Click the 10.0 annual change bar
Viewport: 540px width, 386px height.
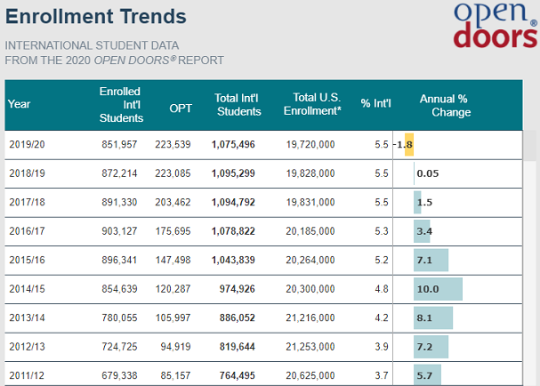[x=438, y=289]
